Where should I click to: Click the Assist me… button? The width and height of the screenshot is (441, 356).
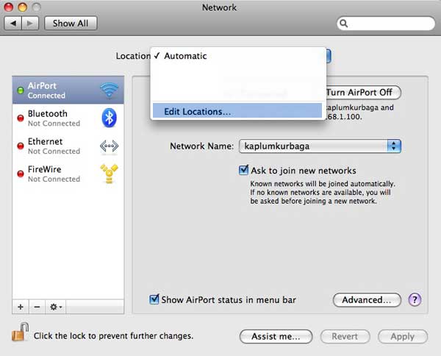(x=276, y=336)
